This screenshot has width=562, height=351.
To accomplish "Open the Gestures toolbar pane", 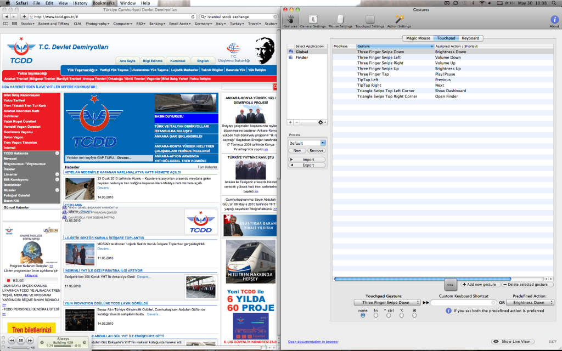I will pos(290,21).
